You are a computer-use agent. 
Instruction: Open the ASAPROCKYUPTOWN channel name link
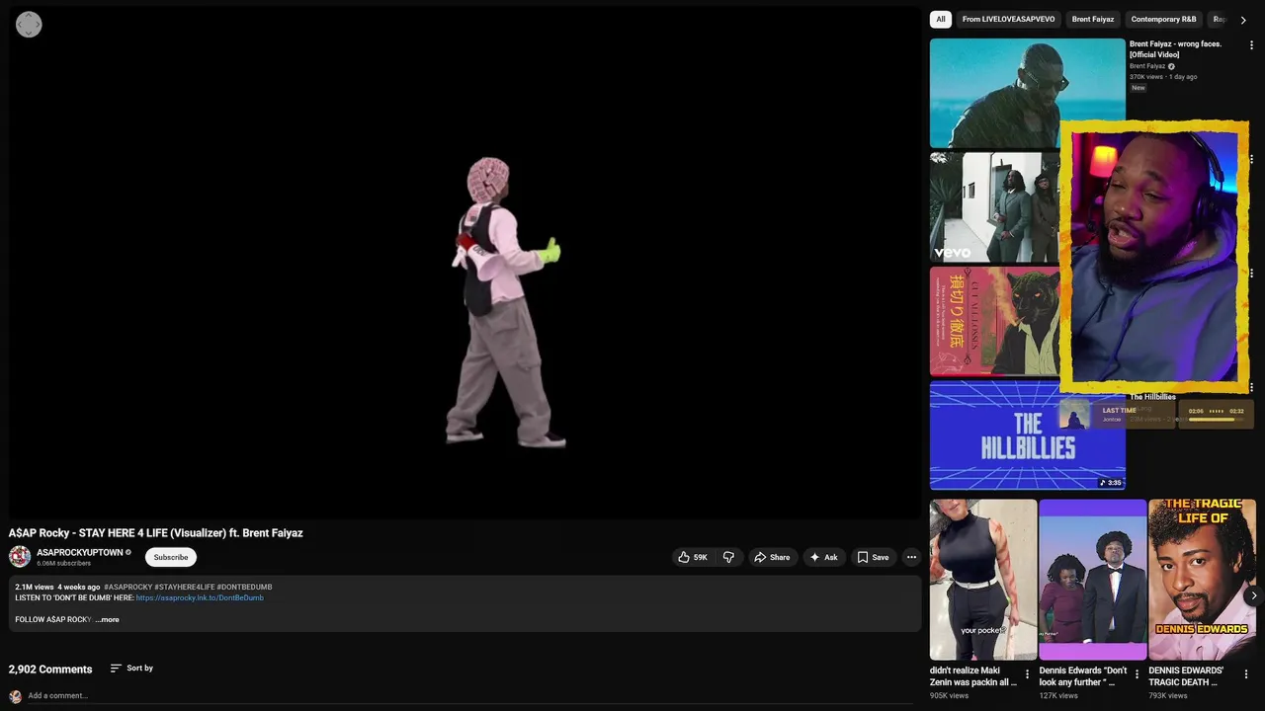click(80, 552)
